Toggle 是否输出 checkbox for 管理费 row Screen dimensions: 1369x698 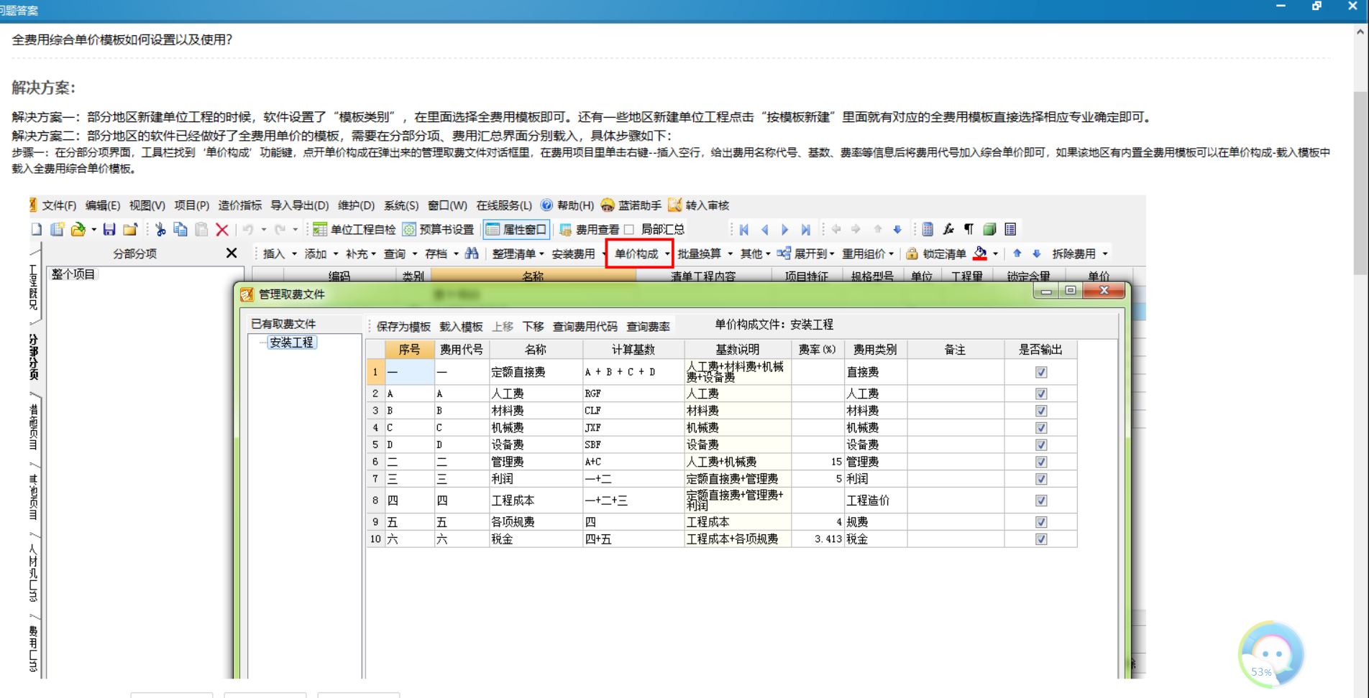click(1040, 462)
